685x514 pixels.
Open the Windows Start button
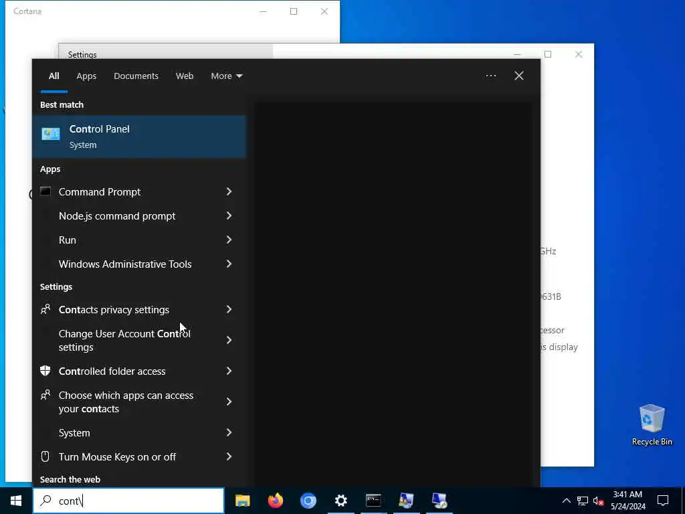point(16,501)
